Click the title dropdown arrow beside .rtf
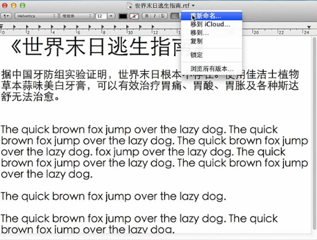317x240 pixels. point(193,6)
